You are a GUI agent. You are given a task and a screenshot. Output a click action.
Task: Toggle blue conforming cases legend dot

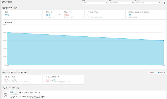click(x=158, y=73)
